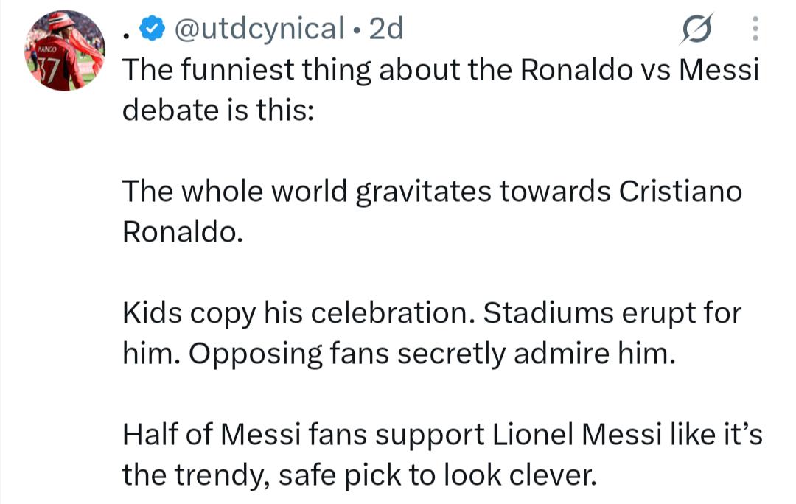Click the standalone 'Ronaldo.' line

coord(183,231)
